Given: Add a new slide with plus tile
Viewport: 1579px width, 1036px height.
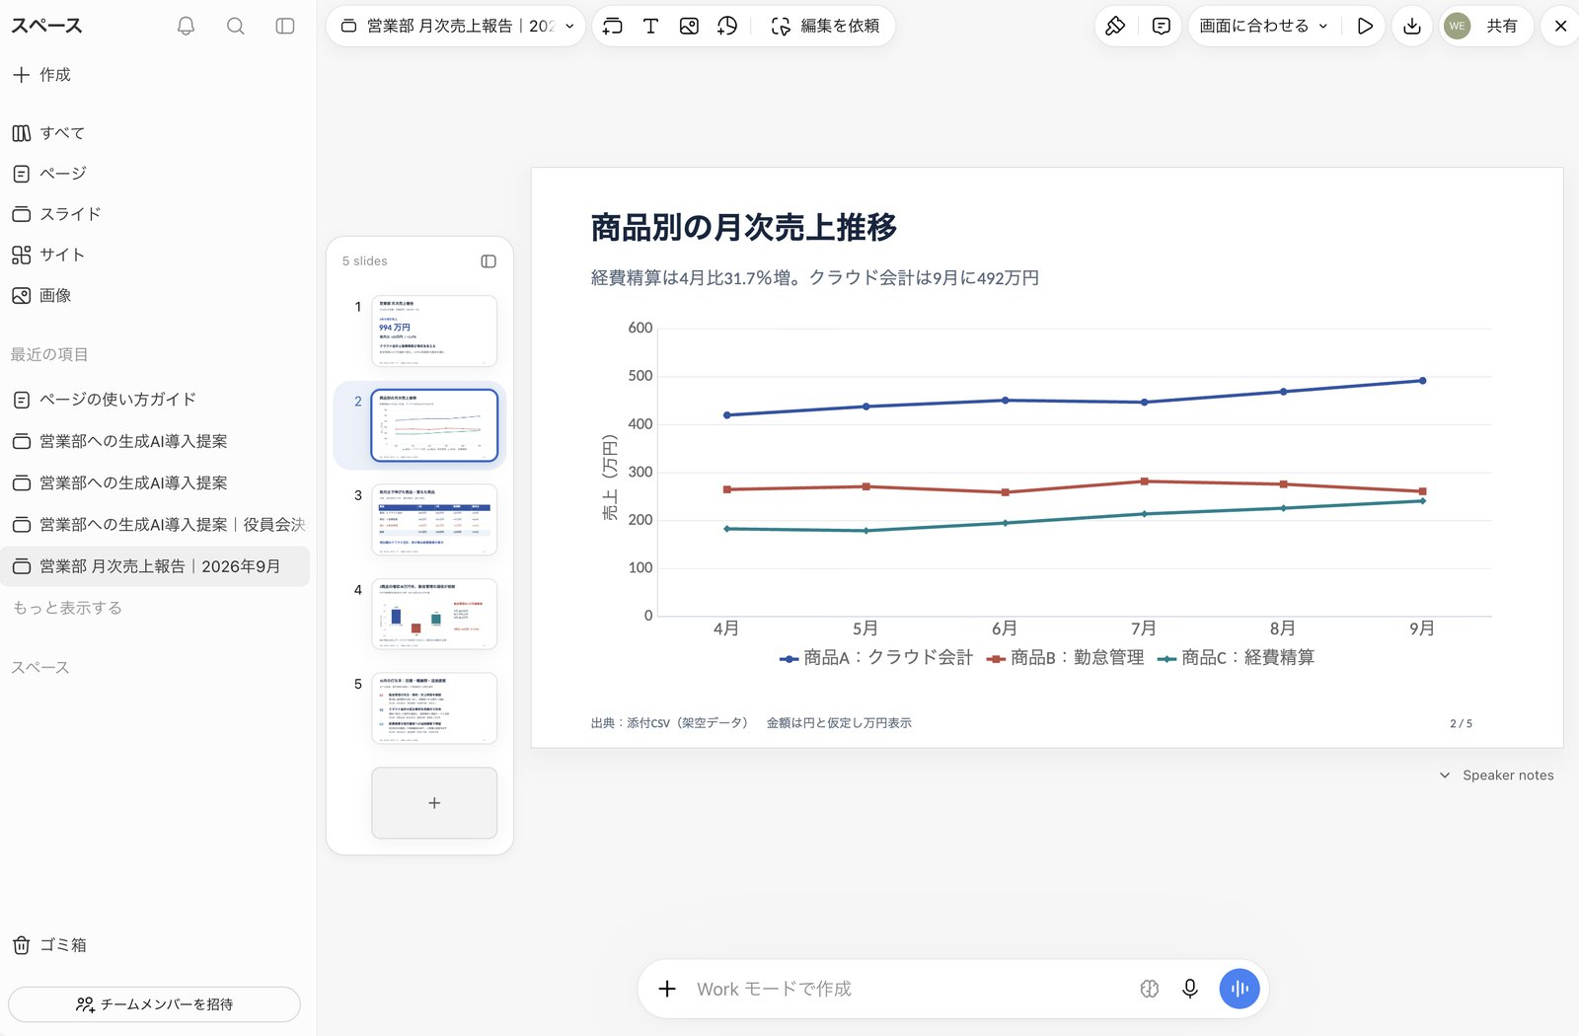Looking at the screenshot, I should [x=434, y=803].
